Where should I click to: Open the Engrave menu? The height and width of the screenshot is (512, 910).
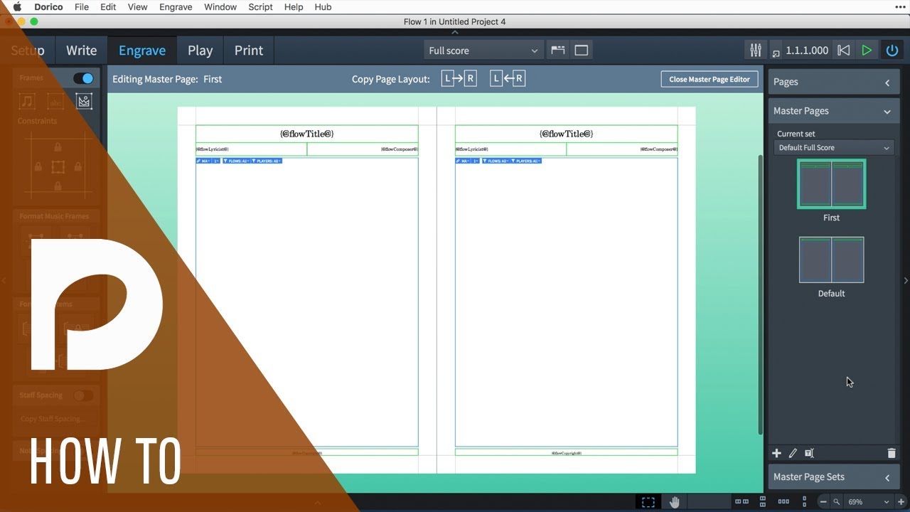tap(176, 7)
